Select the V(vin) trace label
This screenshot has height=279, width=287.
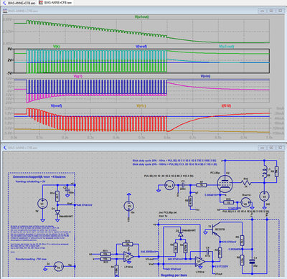205,76
